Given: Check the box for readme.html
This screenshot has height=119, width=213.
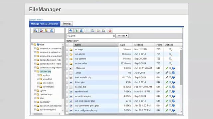Looking at the screenshot, I should (x=67, y=92).
